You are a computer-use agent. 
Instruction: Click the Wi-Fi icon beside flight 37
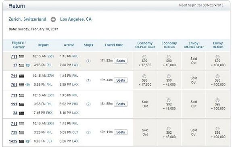tap(28, 65)
